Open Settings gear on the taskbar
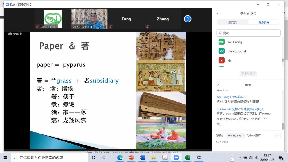Viewport: 288px width, 162px height. point(199,157)
